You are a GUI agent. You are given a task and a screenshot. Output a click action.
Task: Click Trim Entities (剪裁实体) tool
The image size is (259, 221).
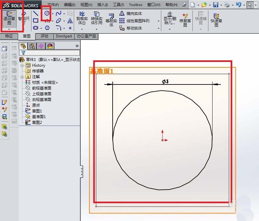click(x=82, y=18)
